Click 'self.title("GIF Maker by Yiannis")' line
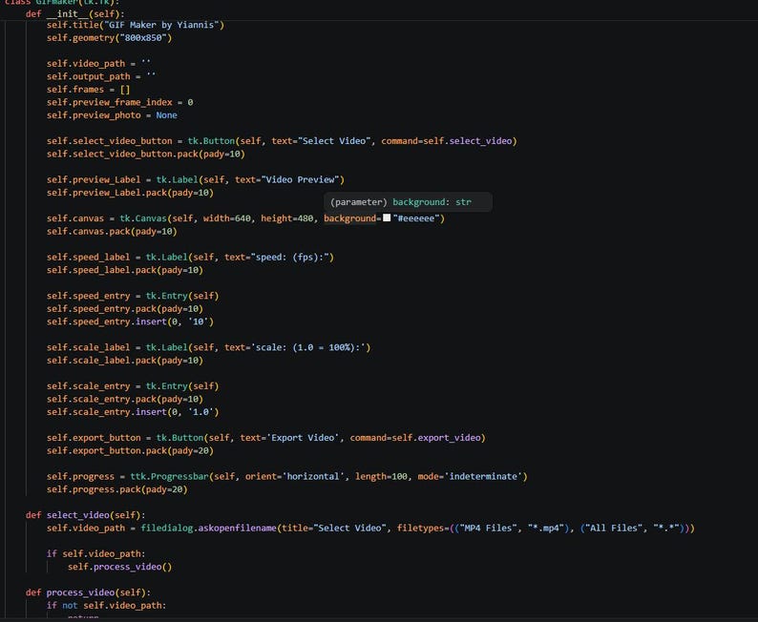758x622 pixels. tap(136, 25)
